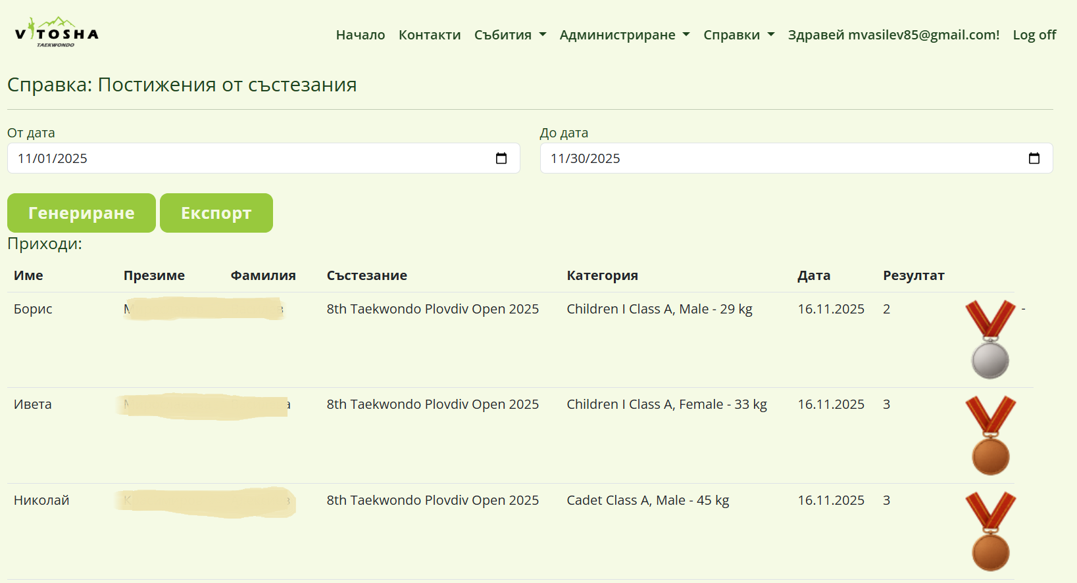Click the Vitosha Taekwondo logo
The height and width of the screenshot is (583, 1077).
click(x=57, y=33)
